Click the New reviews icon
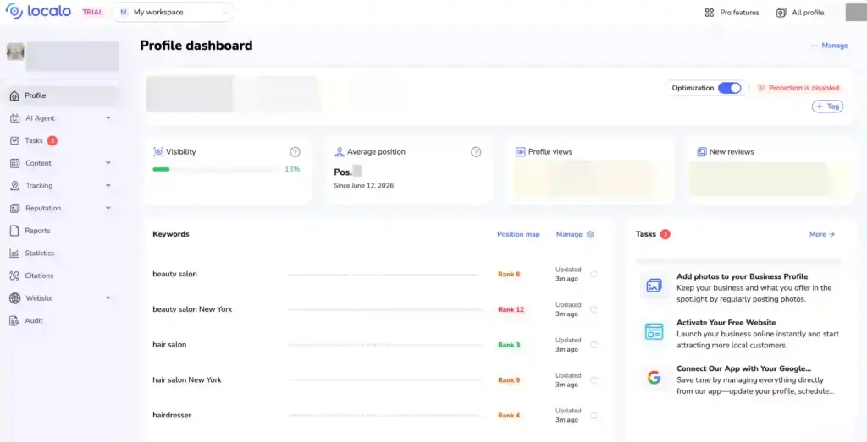 click(x=702, y=152)
